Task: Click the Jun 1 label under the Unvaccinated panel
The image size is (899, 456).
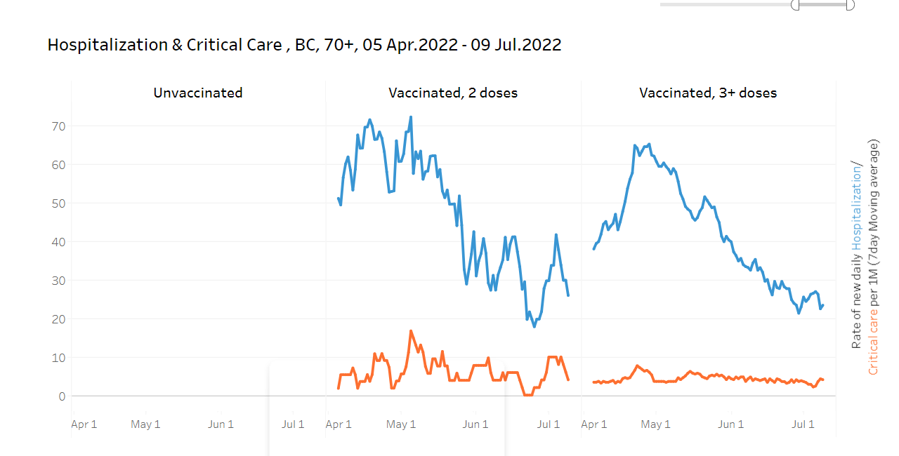Action: click(x=221, y=424)
